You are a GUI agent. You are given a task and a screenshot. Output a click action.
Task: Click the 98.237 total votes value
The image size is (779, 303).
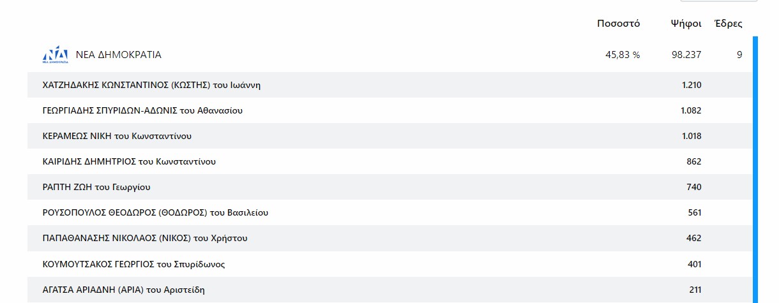click(x=686, y=55)
